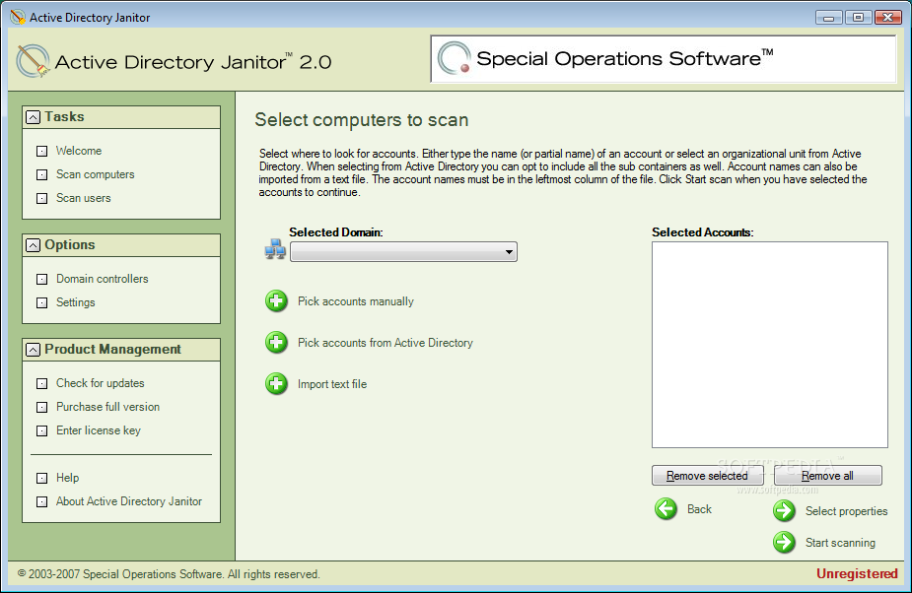Click the Pick accounts manually label
This screenshot has height=593, width=912.
[355, 301]
